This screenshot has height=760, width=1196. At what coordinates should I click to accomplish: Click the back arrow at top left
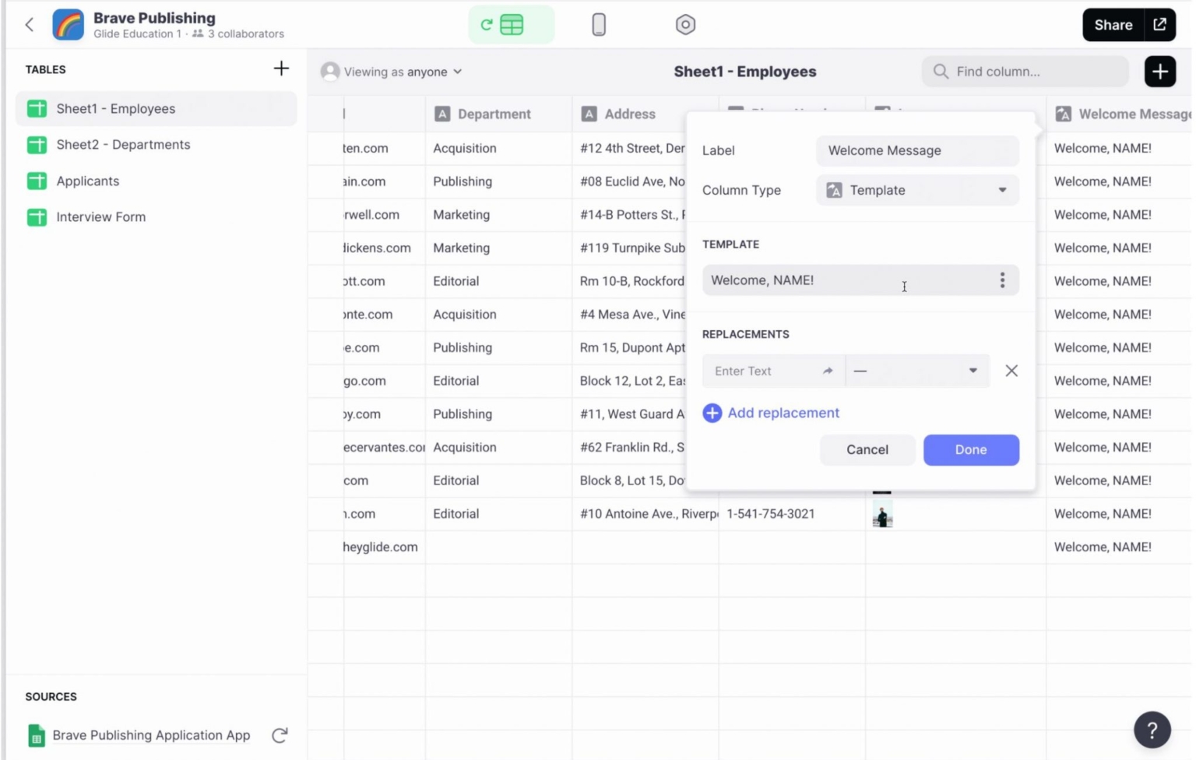pos(29,24)
